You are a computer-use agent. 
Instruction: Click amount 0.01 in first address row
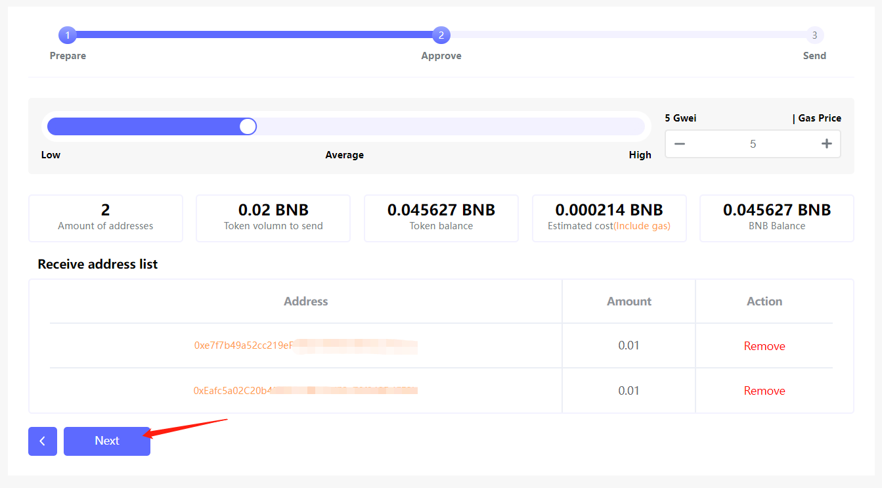coord(629,345)
